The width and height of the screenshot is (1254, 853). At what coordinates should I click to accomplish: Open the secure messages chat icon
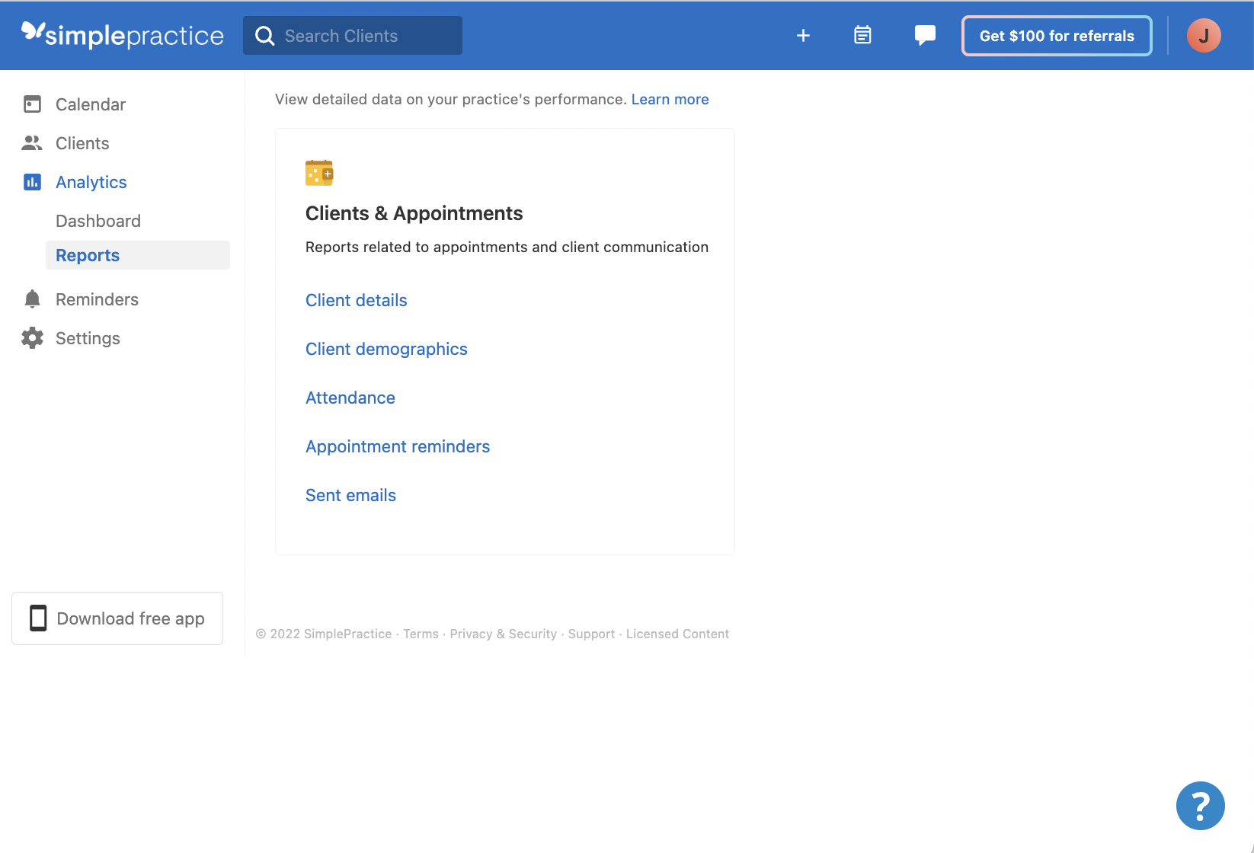(924, 35)
